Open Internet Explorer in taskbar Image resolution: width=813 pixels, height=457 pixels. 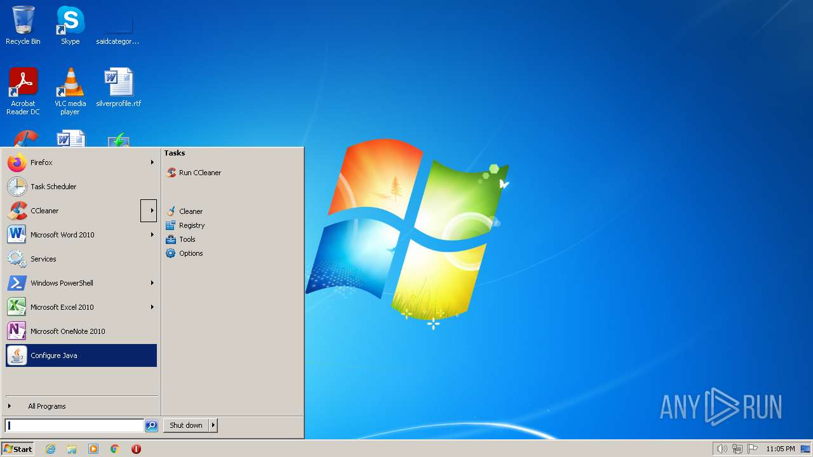pyautogui.click(x=50, y=449)
